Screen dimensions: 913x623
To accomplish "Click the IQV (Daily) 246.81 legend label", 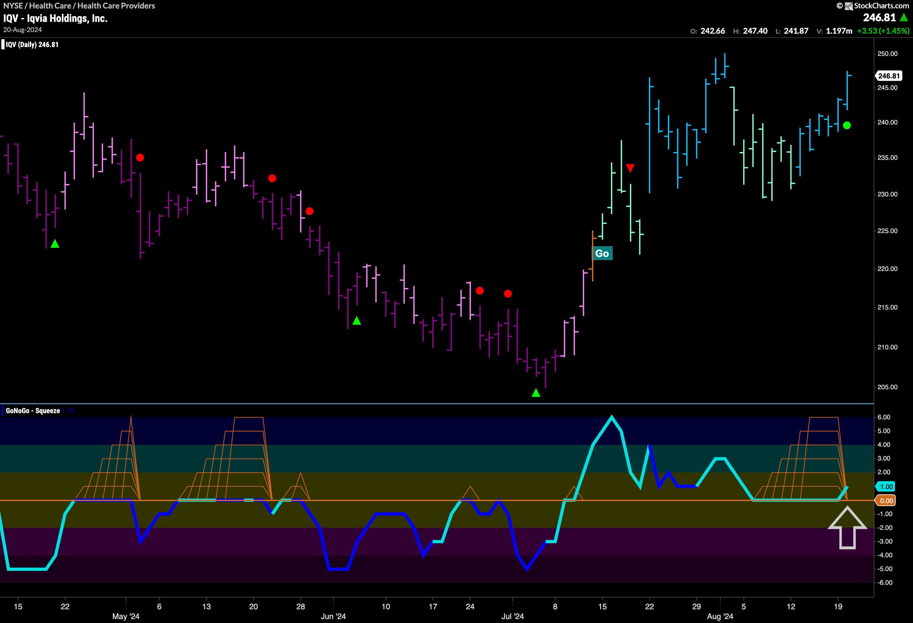I will click(x=32, y=45).
